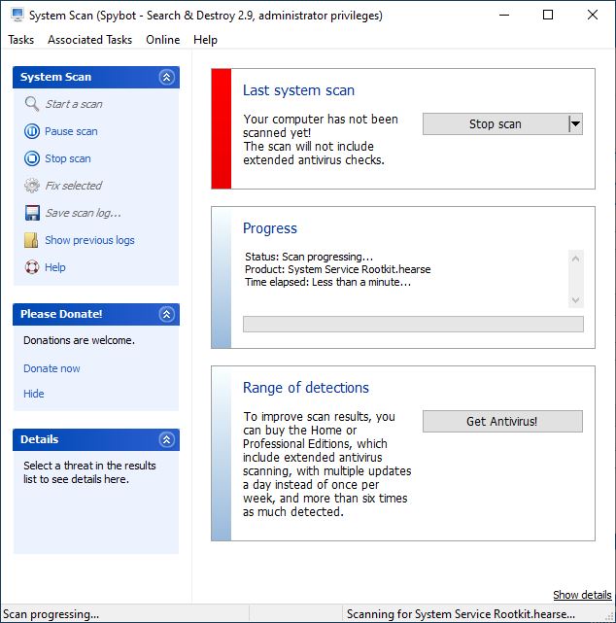Collapse the Details panel
The image size is (616, 623).
[167, 440]
